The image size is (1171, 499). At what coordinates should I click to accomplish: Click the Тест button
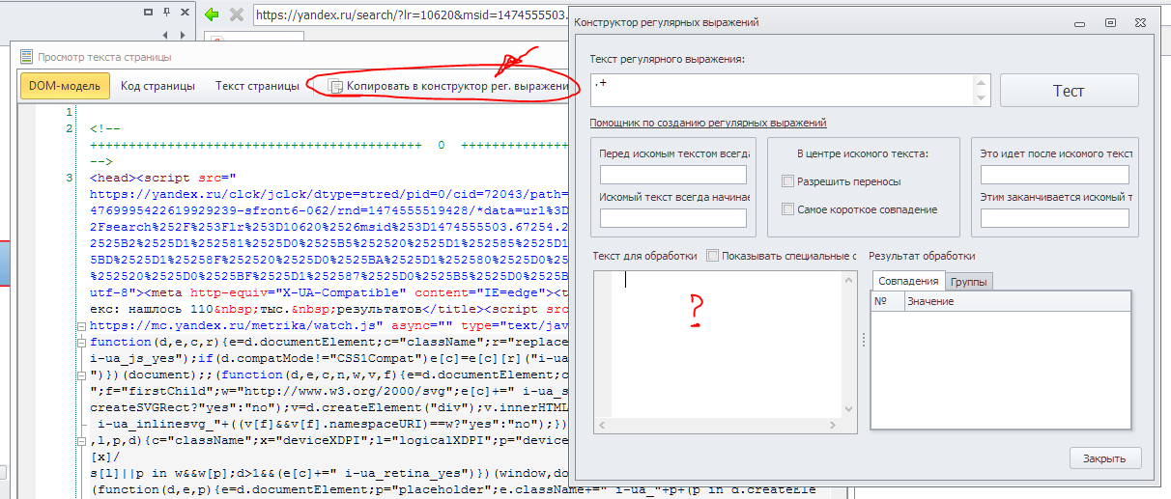(x=1069, y=91)
